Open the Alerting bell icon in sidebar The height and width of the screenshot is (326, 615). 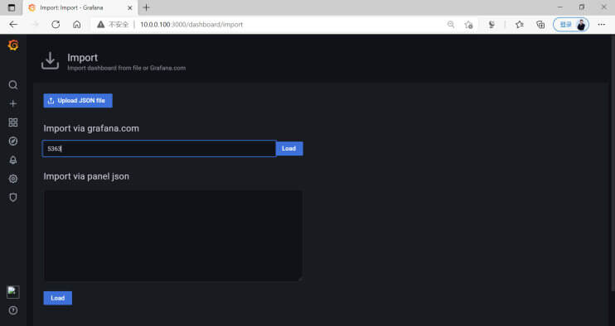[13, 160]
